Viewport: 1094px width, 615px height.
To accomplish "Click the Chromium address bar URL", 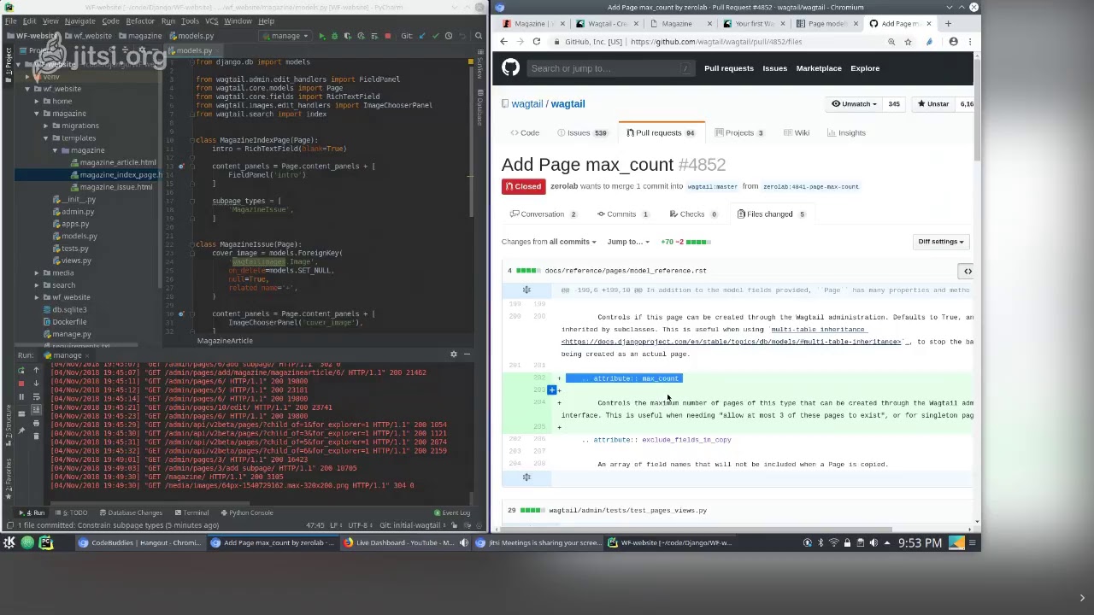I will [715, 42].
